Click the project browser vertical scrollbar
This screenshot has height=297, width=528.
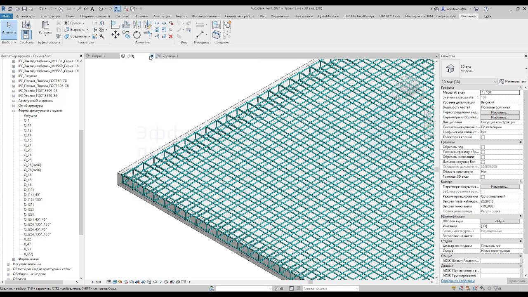tap(81, 181)
